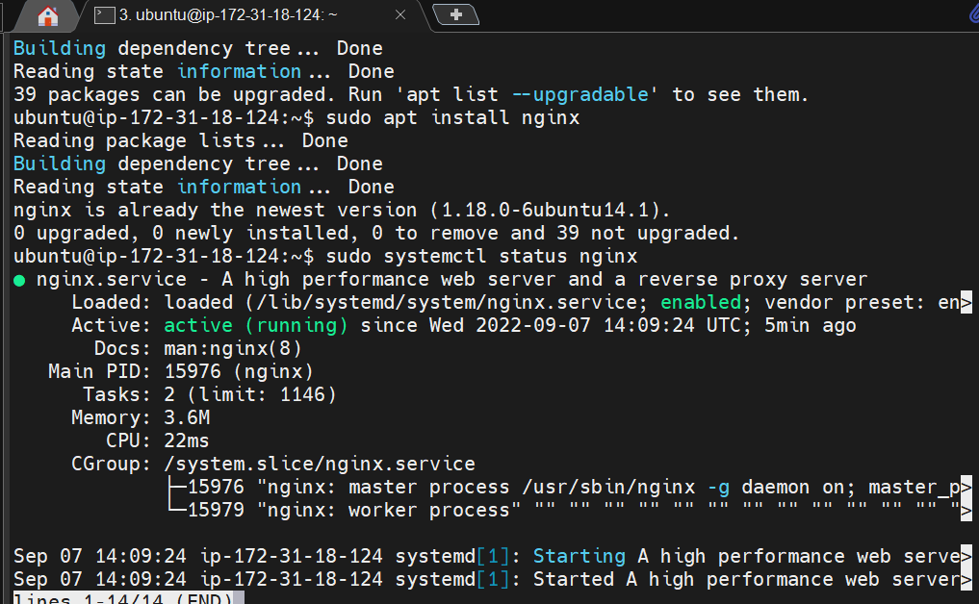The image size is (979, 604).
Task: Click the chevron on the Starting systemd log line
Action: point(967,555)
